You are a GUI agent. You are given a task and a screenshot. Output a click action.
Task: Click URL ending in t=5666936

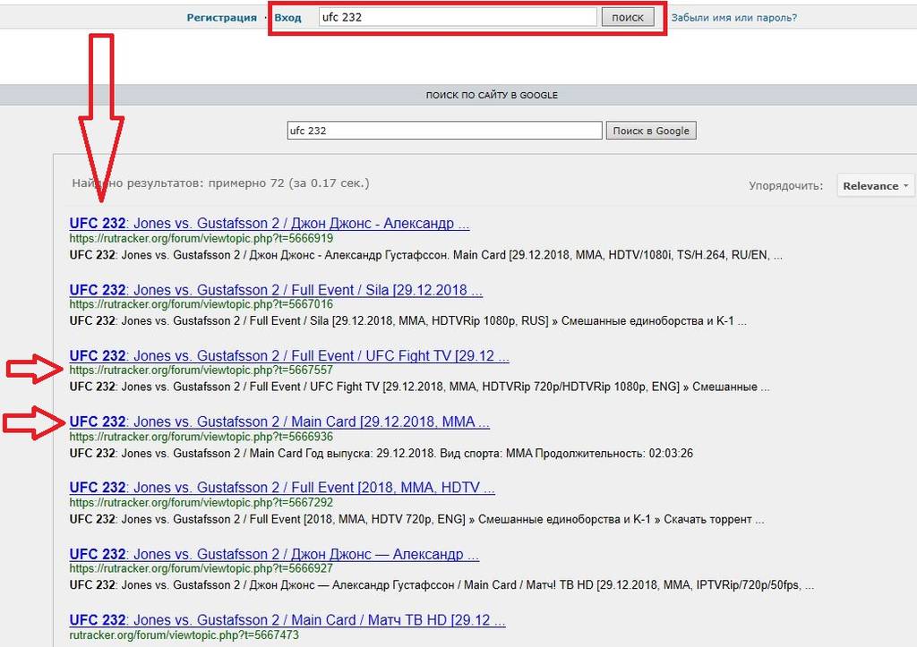click(201, 437)
